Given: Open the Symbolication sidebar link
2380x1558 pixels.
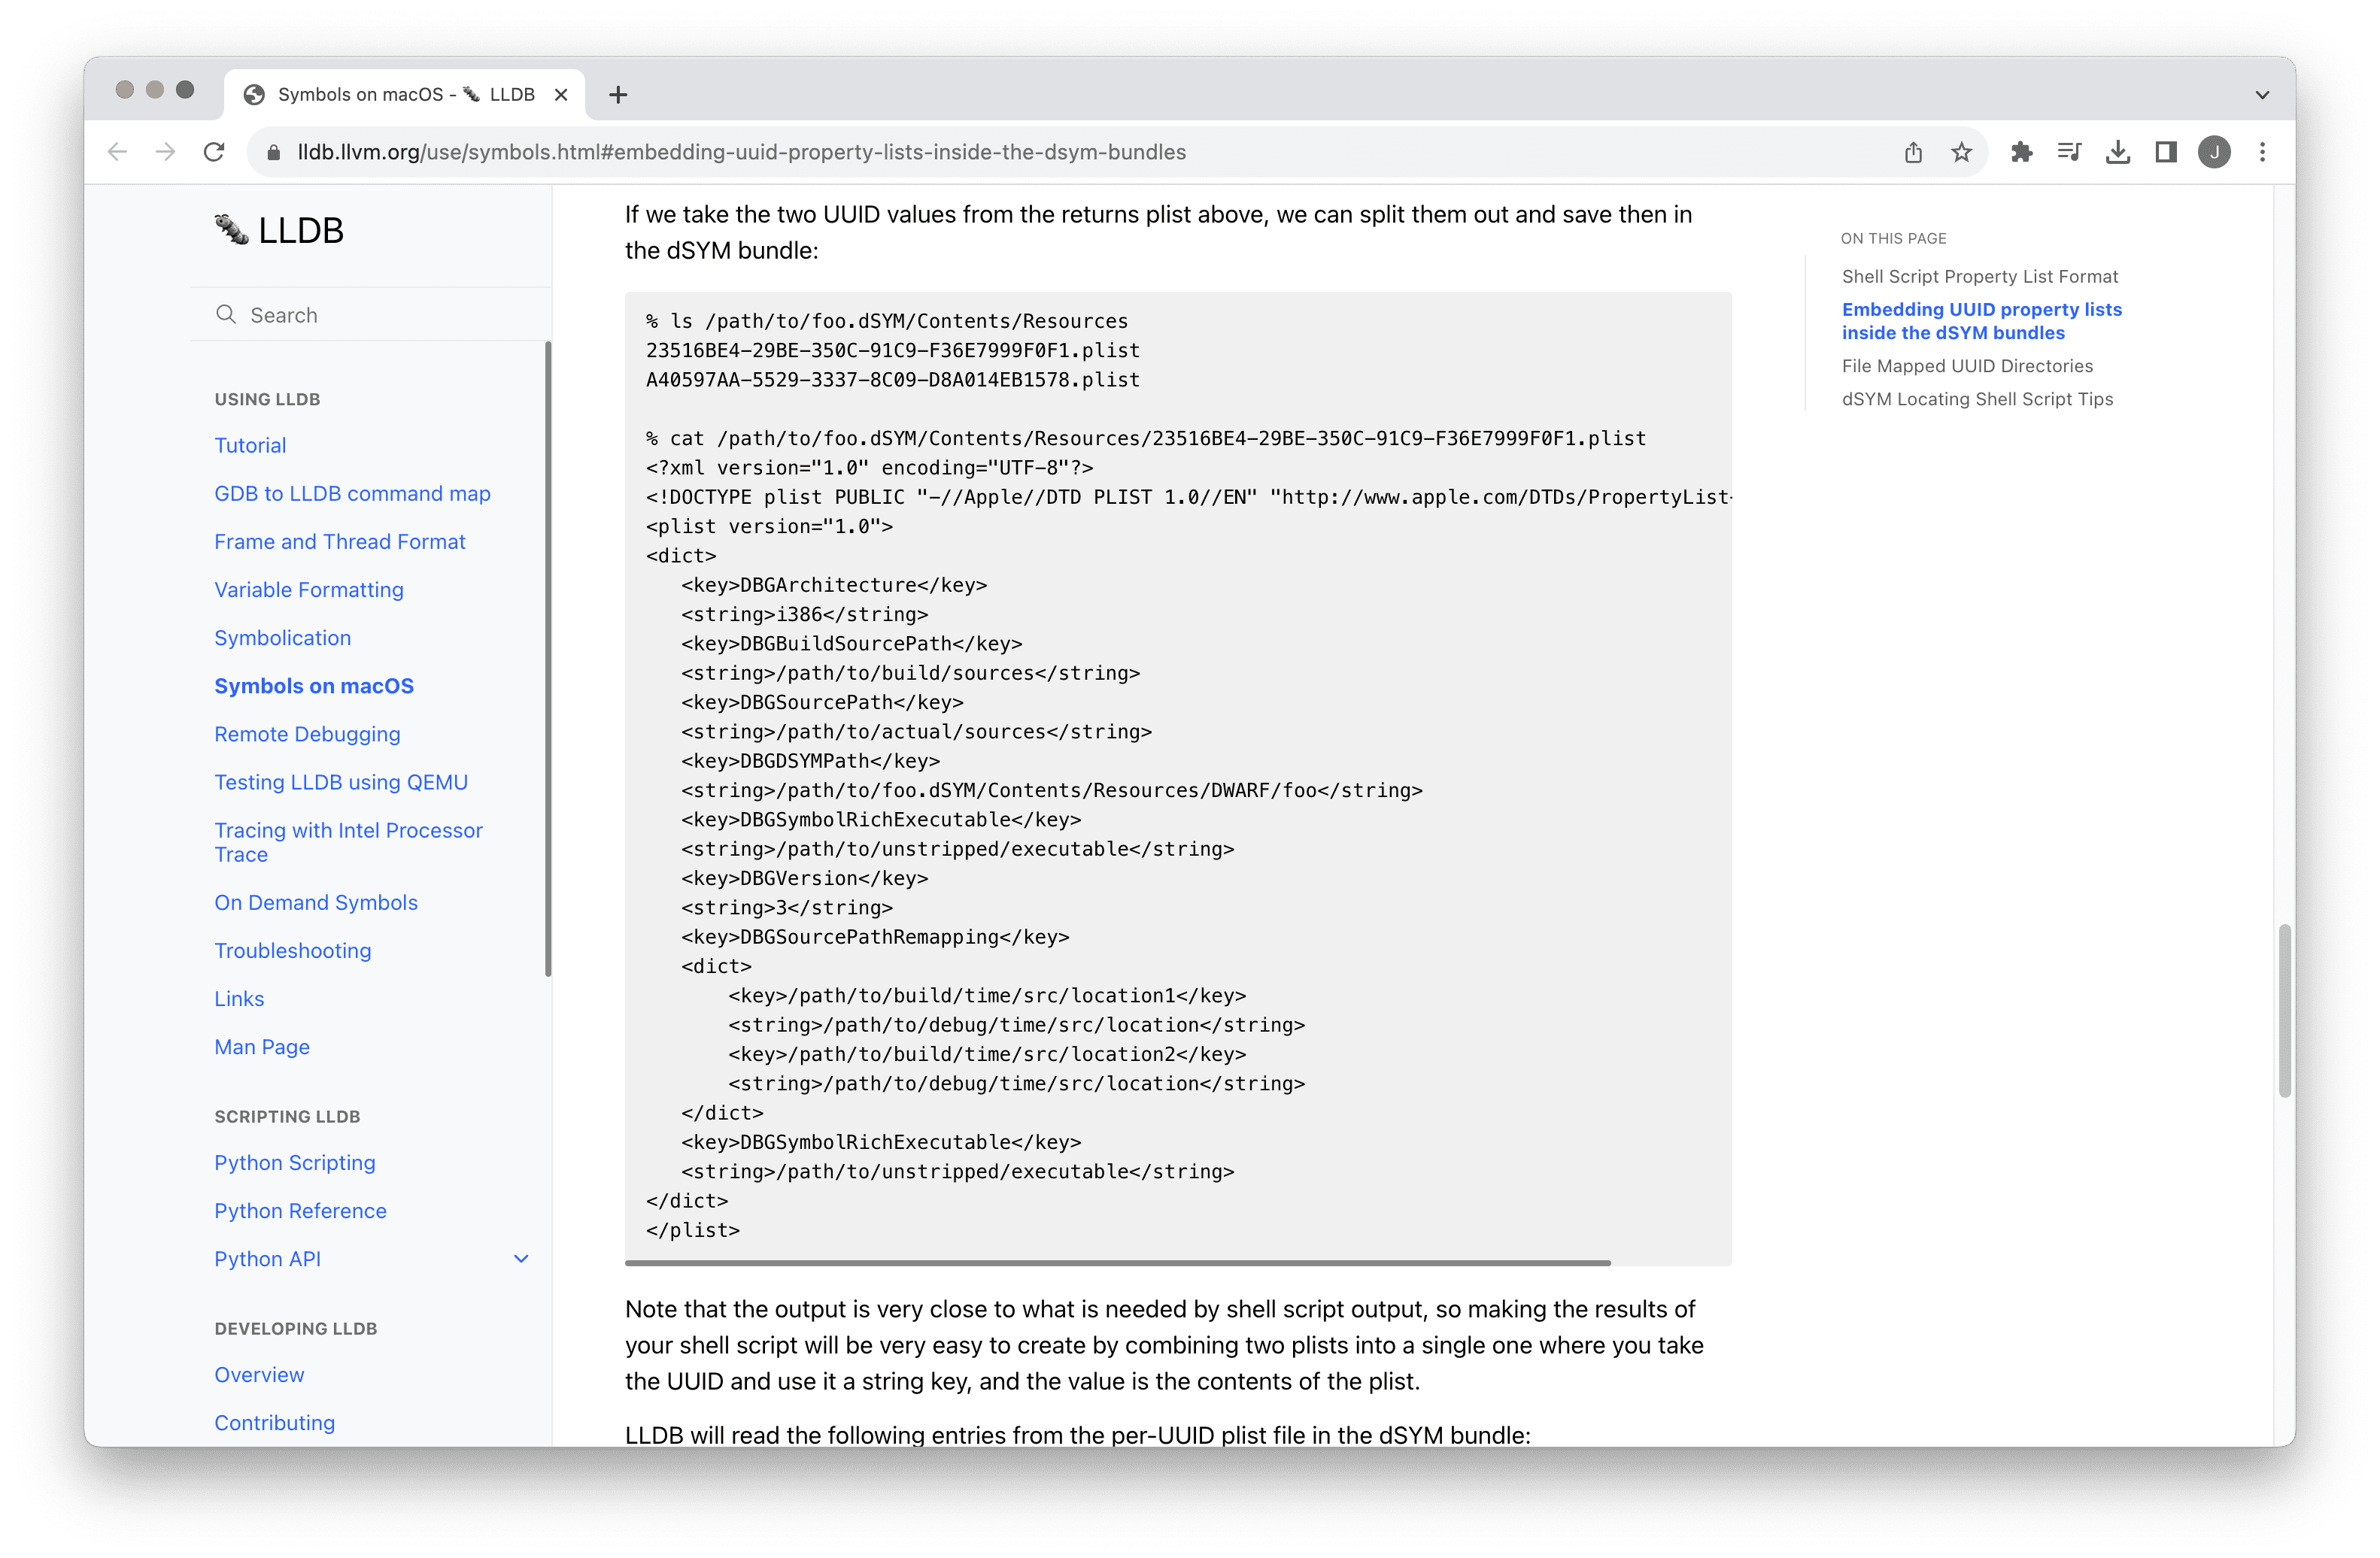Looking at the screenshot, I should click(282, 638).
